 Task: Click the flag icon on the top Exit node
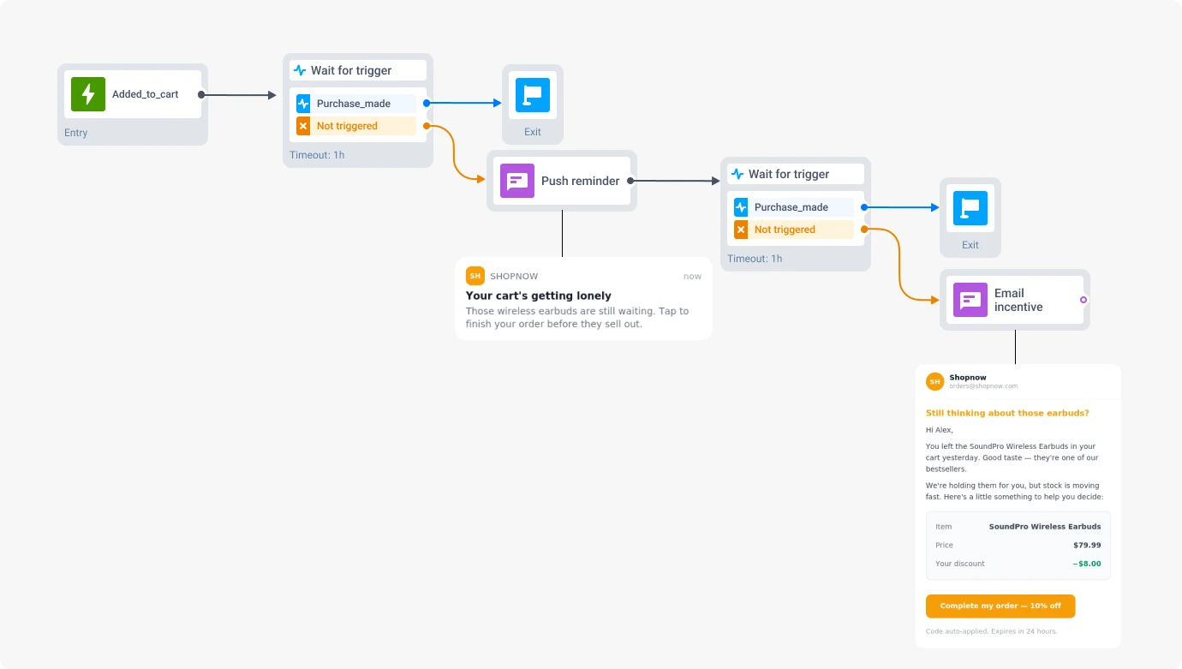533,96
